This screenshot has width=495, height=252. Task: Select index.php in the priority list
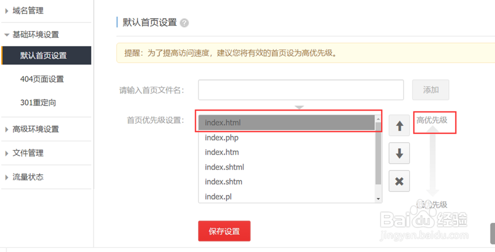click(x=222, y=138)
